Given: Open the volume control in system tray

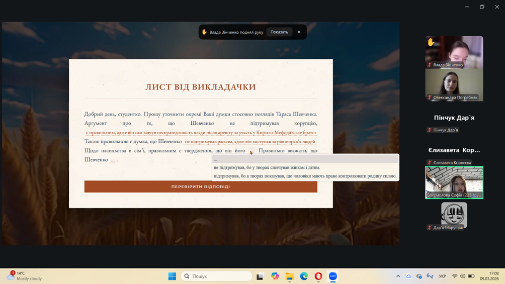Looking at the screenshot, I should coord(462,276).
